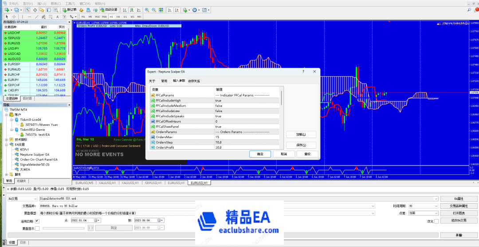Switch chart to D1 timeframe

click(125, 16)
